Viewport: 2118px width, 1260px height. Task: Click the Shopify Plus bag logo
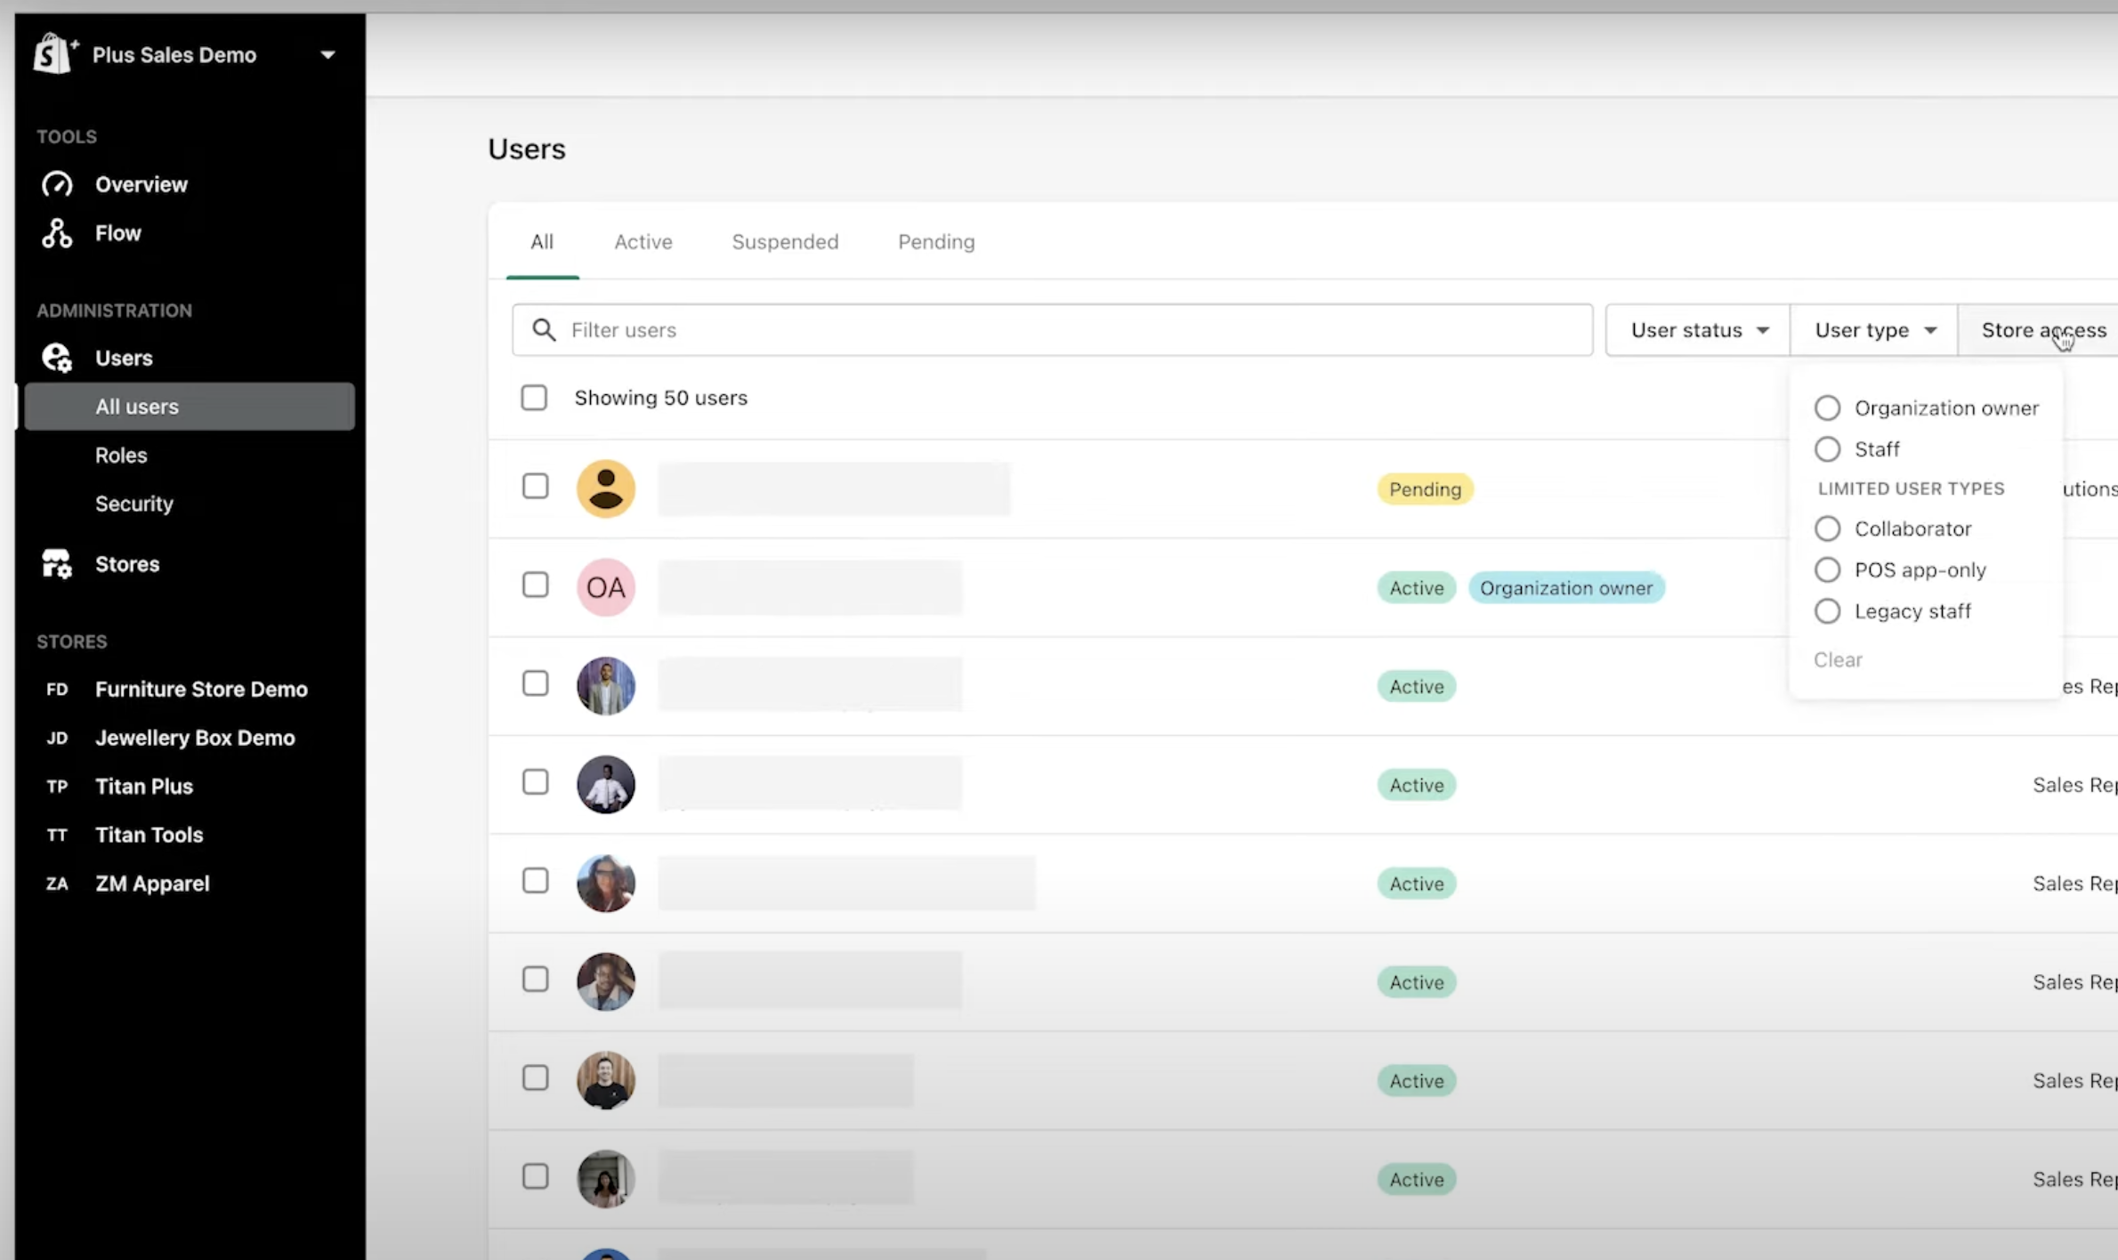[x=55, y=53]
